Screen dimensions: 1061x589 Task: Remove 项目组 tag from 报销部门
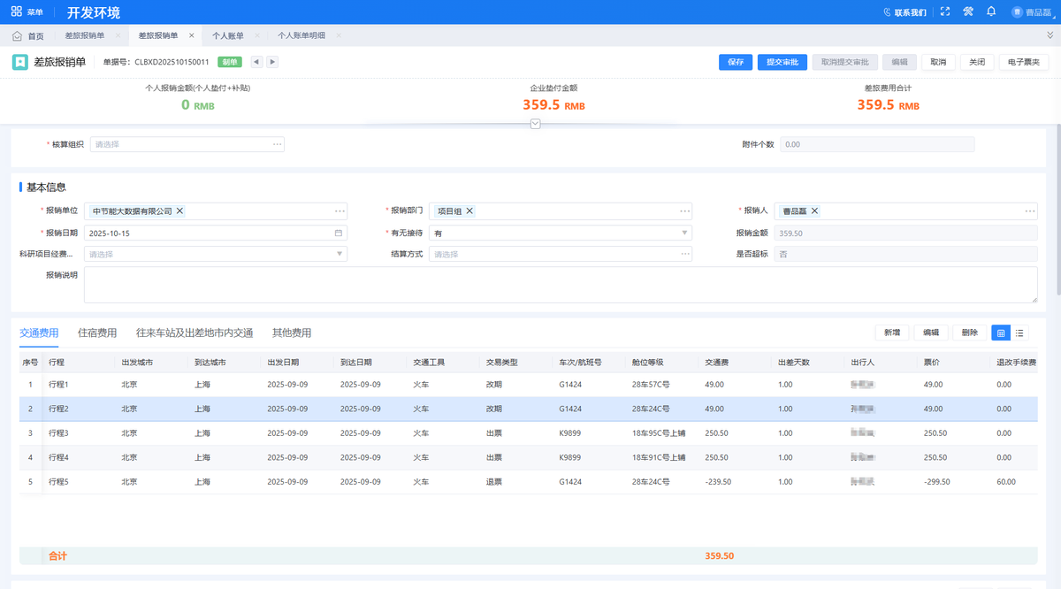tap(469, 211)
